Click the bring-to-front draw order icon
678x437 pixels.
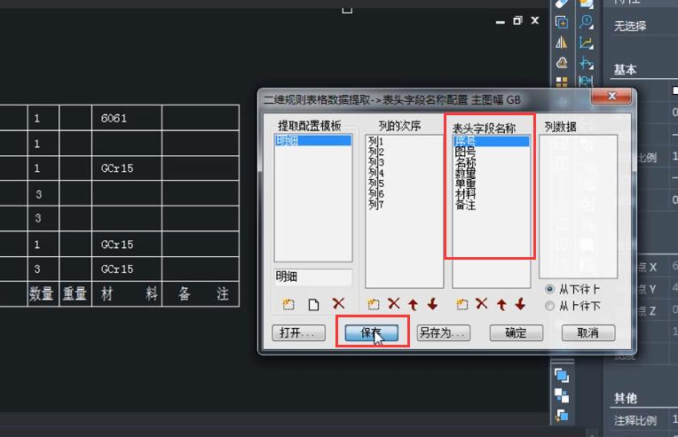(x=562, y=375)
